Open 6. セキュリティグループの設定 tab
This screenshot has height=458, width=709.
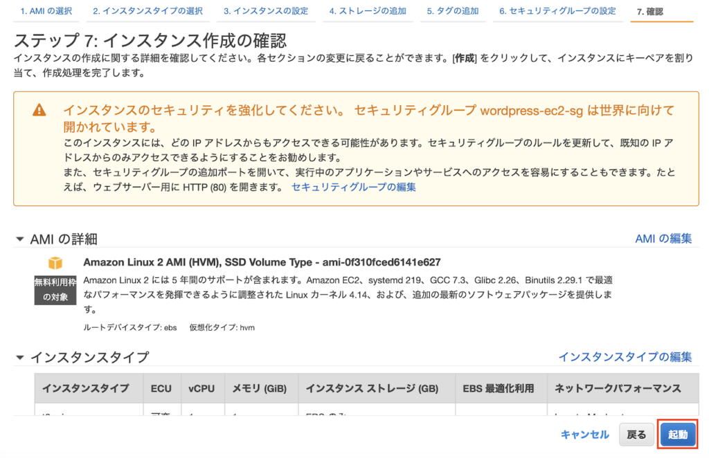pyautogui.click(x=557, y=12)
